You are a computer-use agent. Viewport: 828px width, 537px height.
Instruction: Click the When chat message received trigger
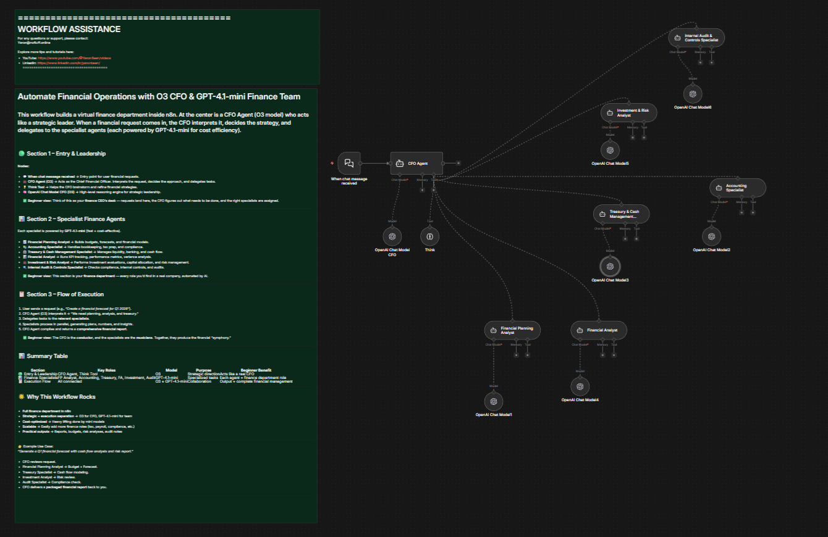coord(350,163)
